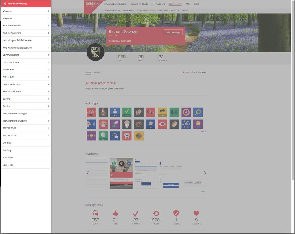This screenshot has height=234, width=295.
Task: Open the Stars Hub link
Action: pos(175,11)
